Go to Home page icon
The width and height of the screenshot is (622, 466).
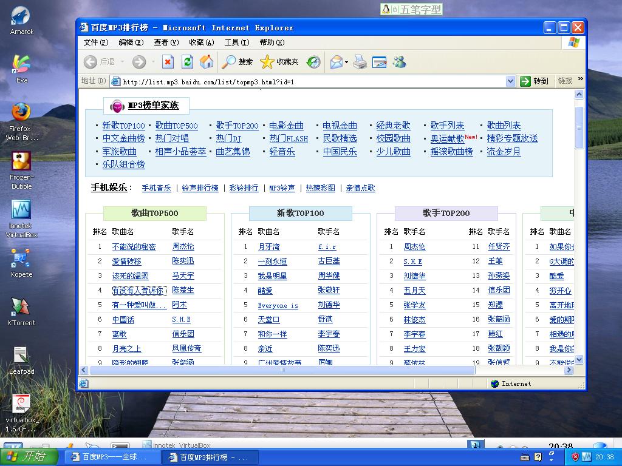click(207, 62)
